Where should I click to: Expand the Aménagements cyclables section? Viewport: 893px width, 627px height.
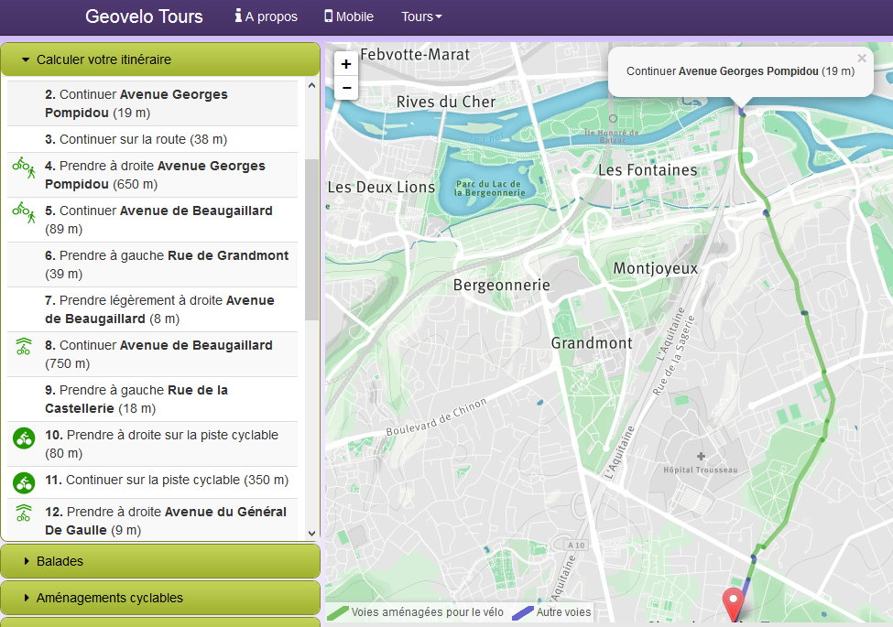point(160,598)
